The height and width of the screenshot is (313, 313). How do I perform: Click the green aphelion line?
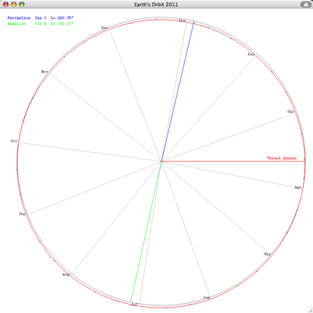pyautogui.click(x=146, y=231)
